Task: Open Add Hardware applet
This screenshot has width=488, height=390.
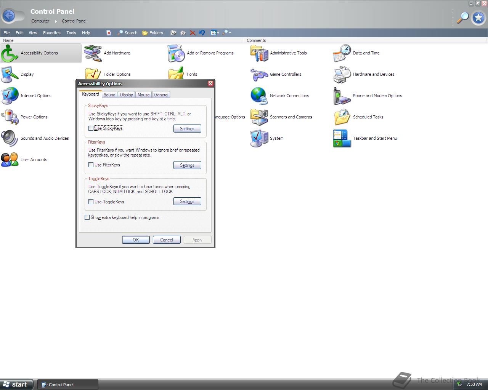Action: 107,53
